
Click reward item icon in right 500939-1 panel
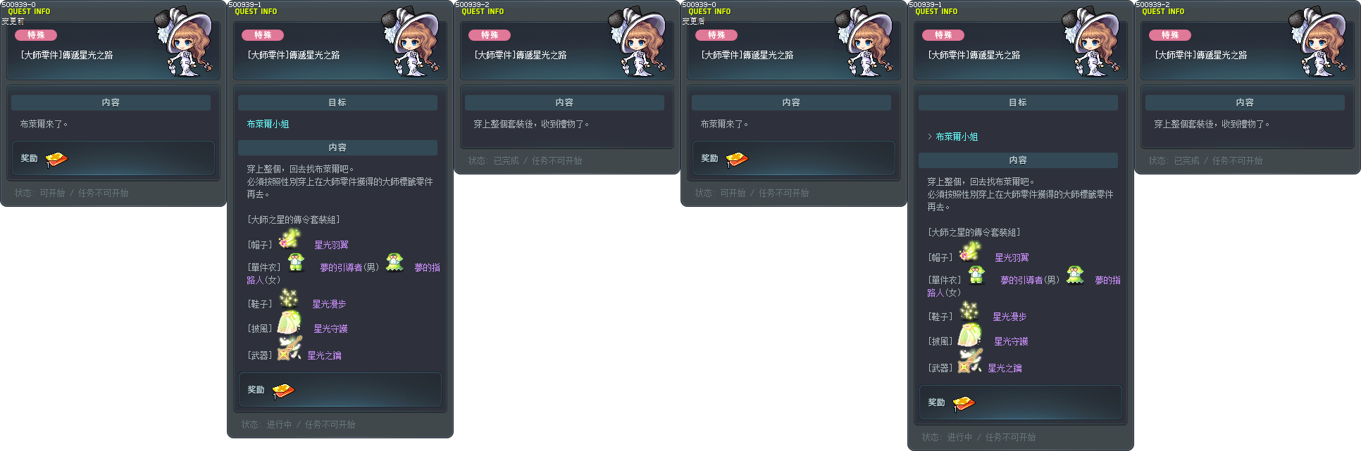(963, 403)
